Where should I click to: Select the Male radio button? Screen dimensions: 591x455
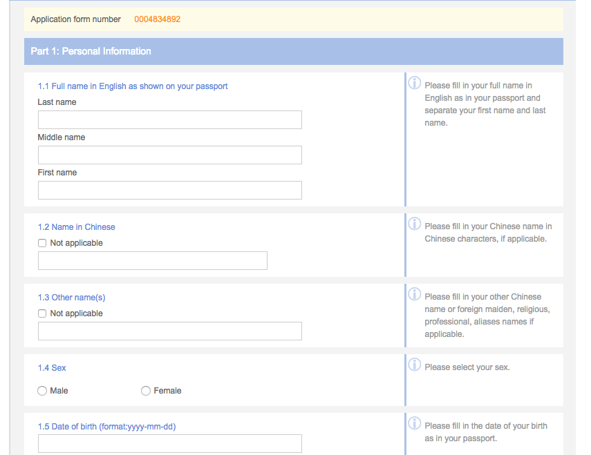(x=42, y=391)
